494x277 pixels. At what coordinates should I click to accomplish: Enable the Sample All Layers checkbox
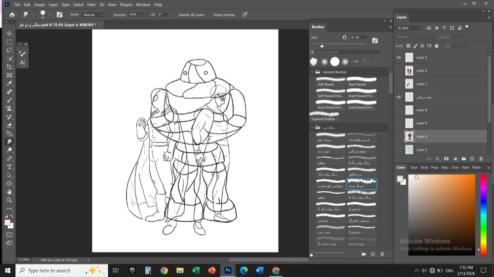[x=176, y=15]
